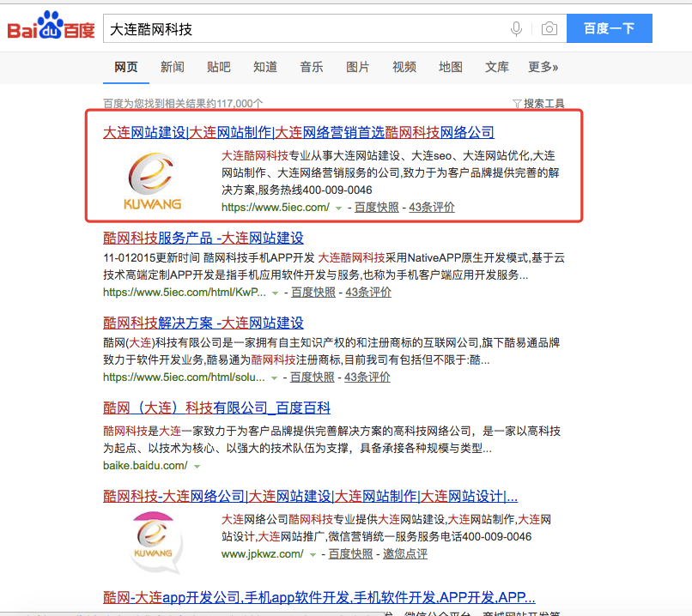Open 酷网科技服务产品 -大连网站建设 link
The height and width of the screenshot is (616, 692).
203,239
